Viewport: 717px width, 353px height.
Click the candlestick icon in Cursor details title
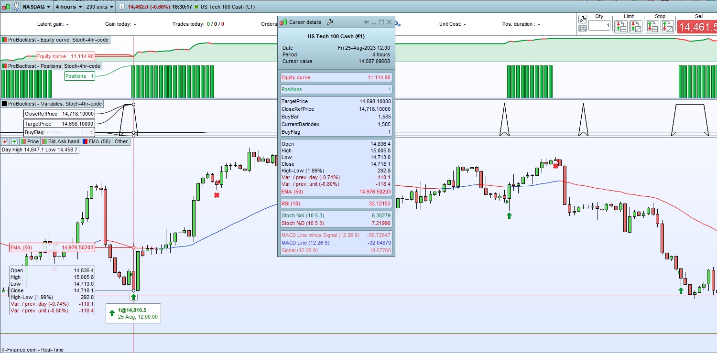tap(283, 22)
